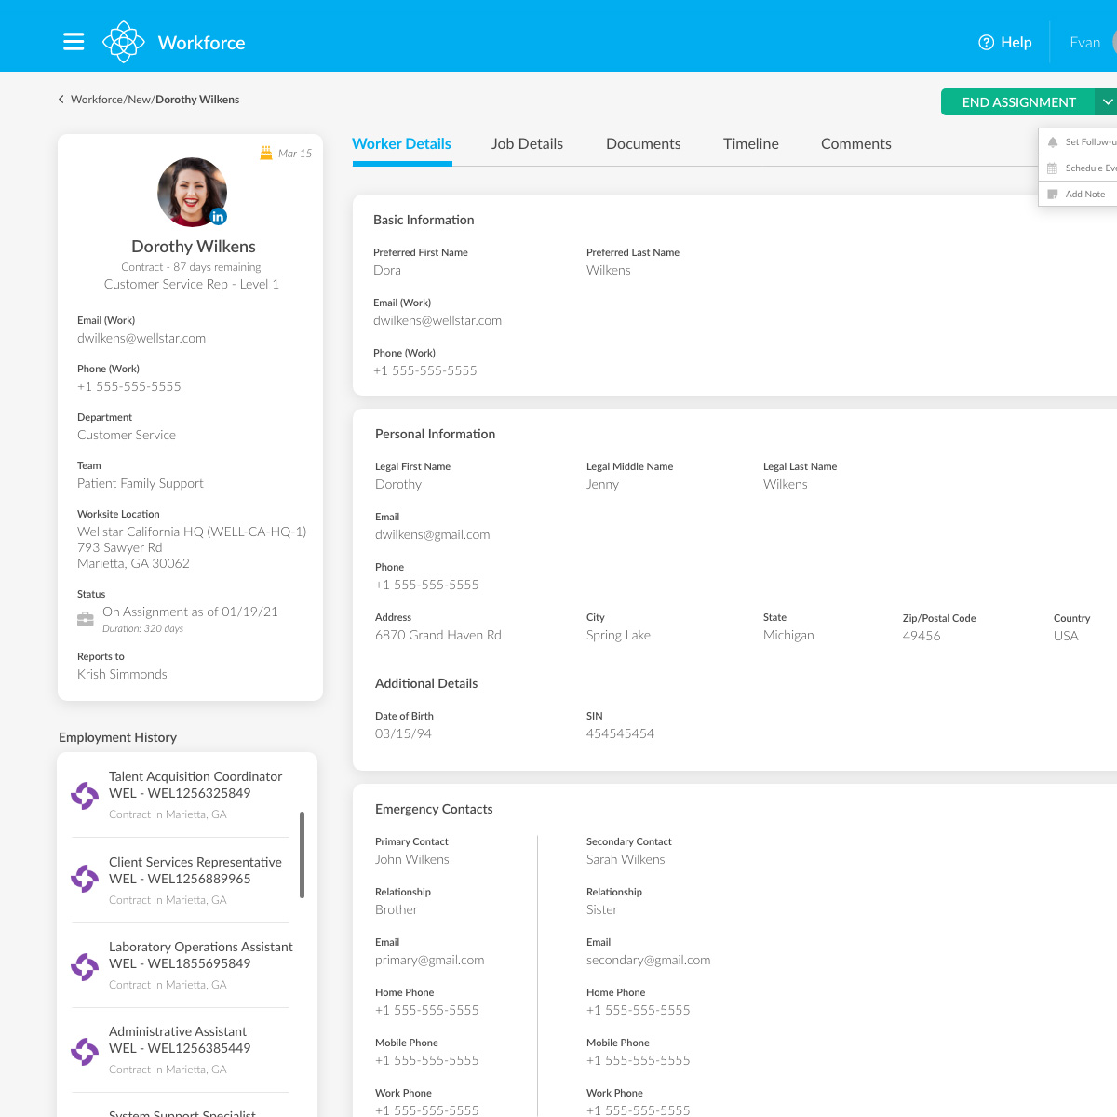Click Patient Family Support team value
The width and height of the screenshot is (1117, 1117).
coord(140,483)
